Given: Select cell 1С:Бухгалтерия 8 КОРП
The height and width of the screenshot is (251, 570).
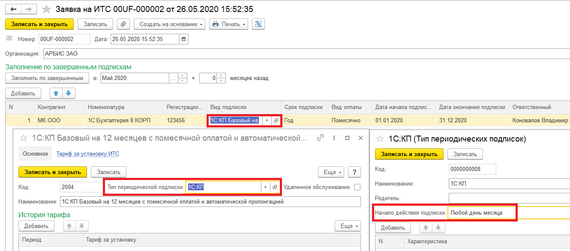Looking at the screenshot, I should (123, 121).
